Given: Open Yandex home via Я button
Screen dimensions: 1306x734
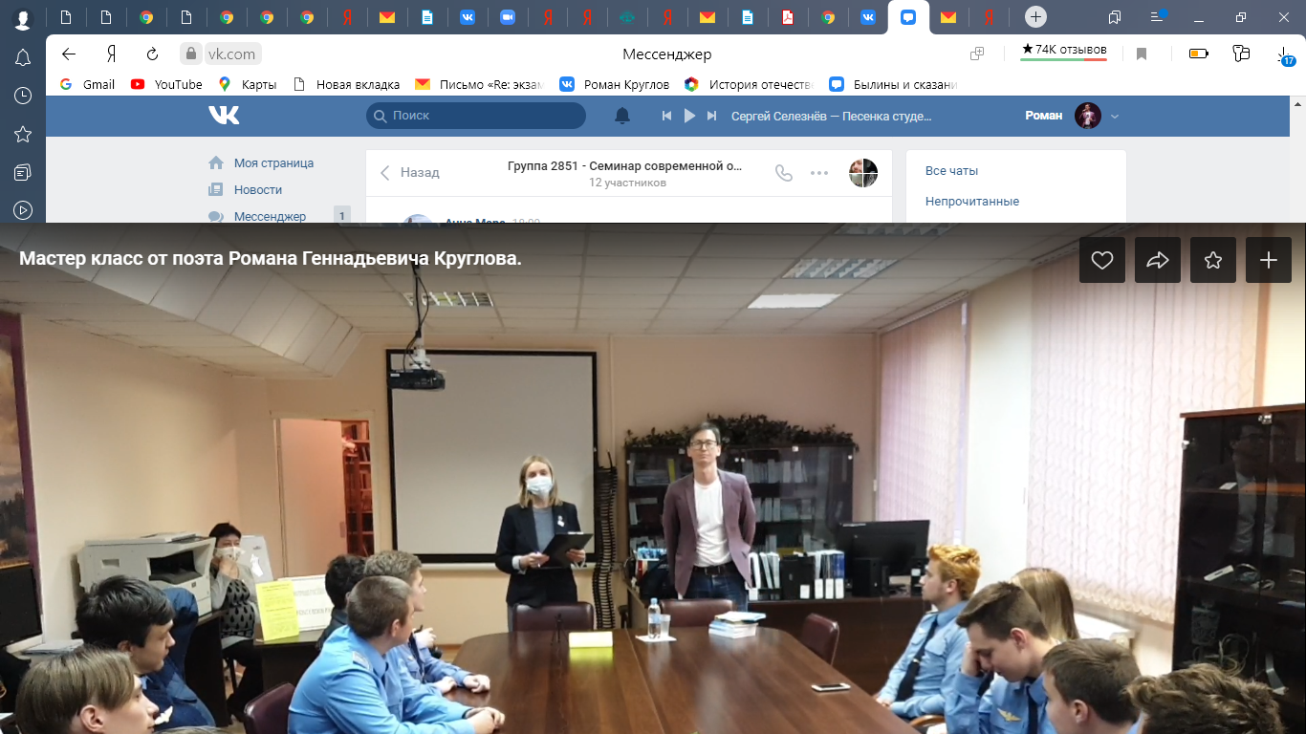Looking at the screenshot, I should 111,54.
